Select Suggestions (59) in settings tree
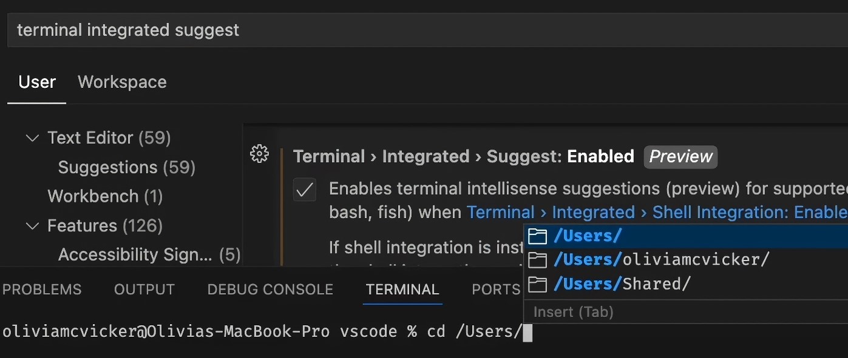 127,167
